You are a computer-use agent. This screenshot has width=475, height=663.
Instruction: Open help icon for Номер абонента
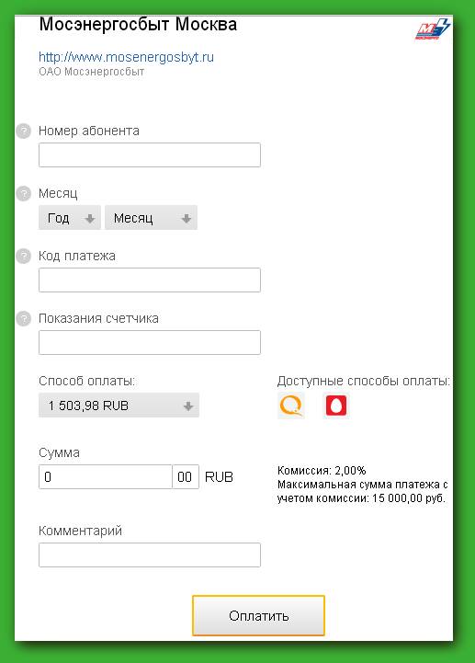click(x=24, y=131)
